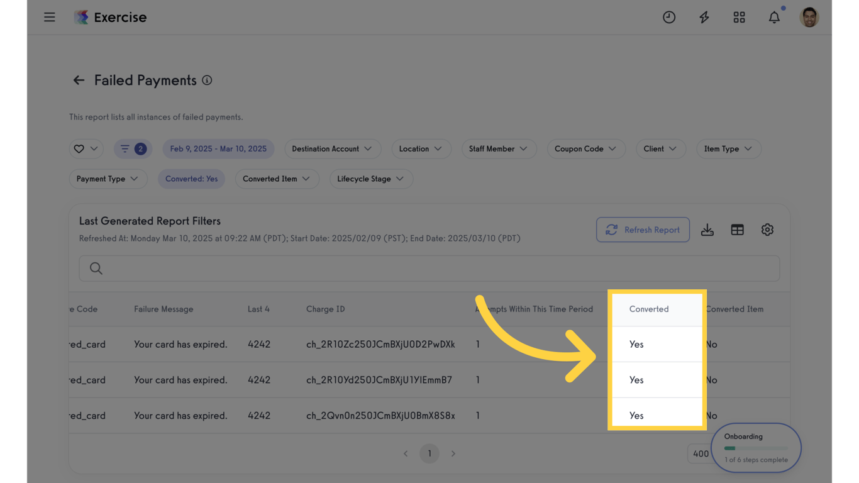Click the user profile avatar

point(809,17)
